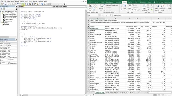This screenshot has width=172, height=96.
Task: Click Text to Columns in Data Tools
Action: tap(144, 8)
